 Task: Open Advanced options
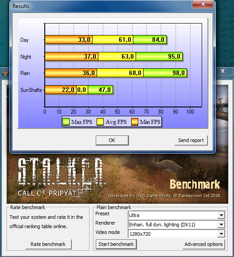(203, 244)
